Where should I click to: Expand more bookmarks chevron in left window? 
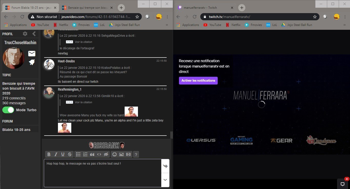point(167,25)
